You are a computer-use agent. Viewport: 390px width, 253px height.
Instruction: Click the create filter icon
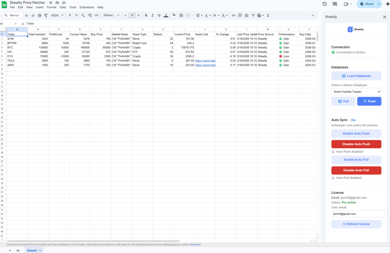[x=253, y=16]
